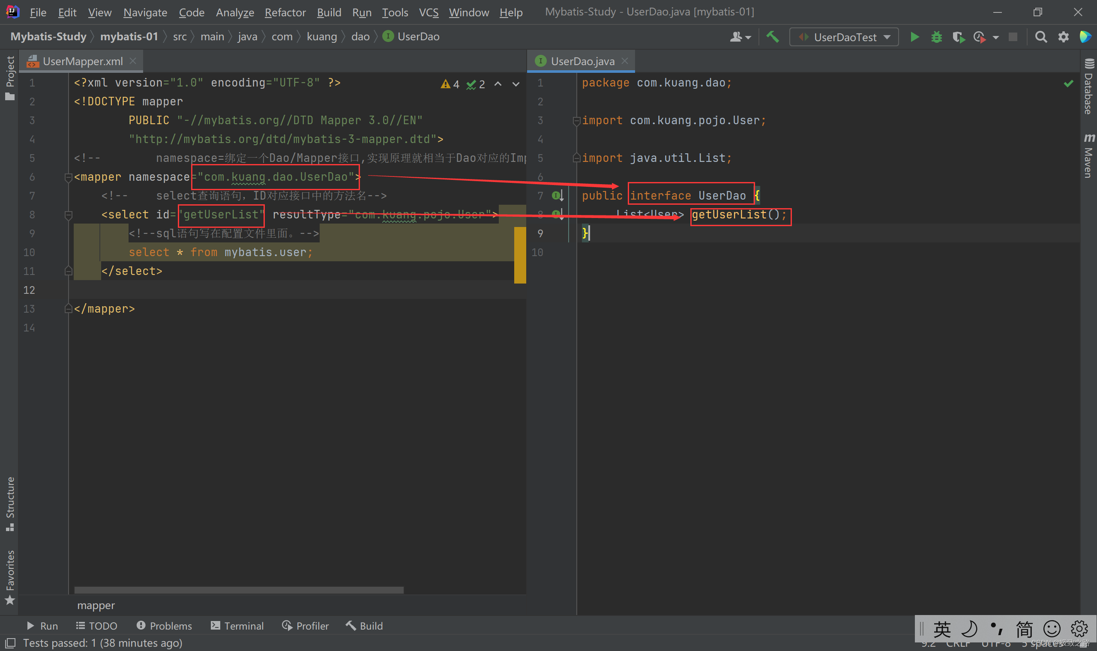The height and width of the screenshot is (651, 1097).
Task: Collapse the select tag fold on line 8
Action: tap(69, 215)
